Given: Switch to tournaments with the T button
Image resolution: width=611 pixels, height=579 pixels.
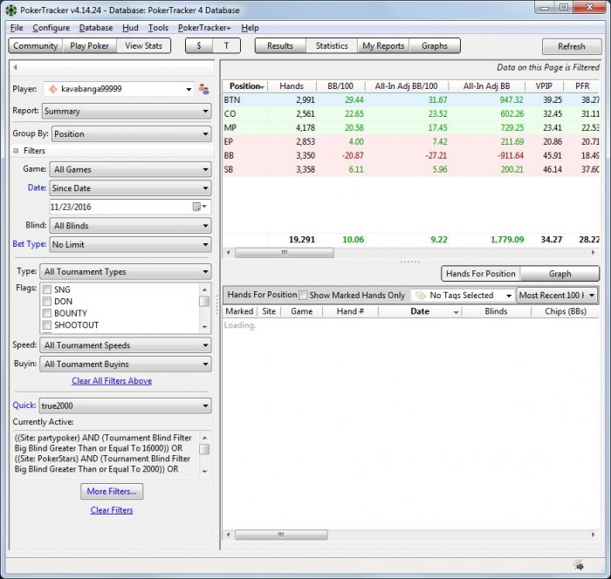Looking at the screenshot, I should (x=226, y=46).
